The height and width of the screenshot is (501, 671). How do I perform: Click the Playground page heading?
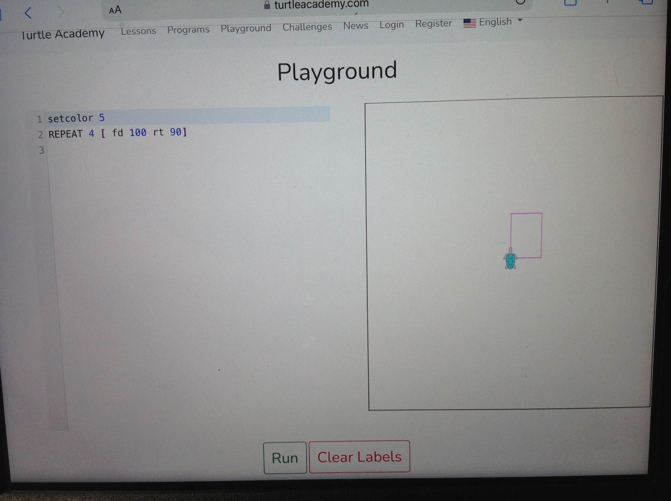337,71
